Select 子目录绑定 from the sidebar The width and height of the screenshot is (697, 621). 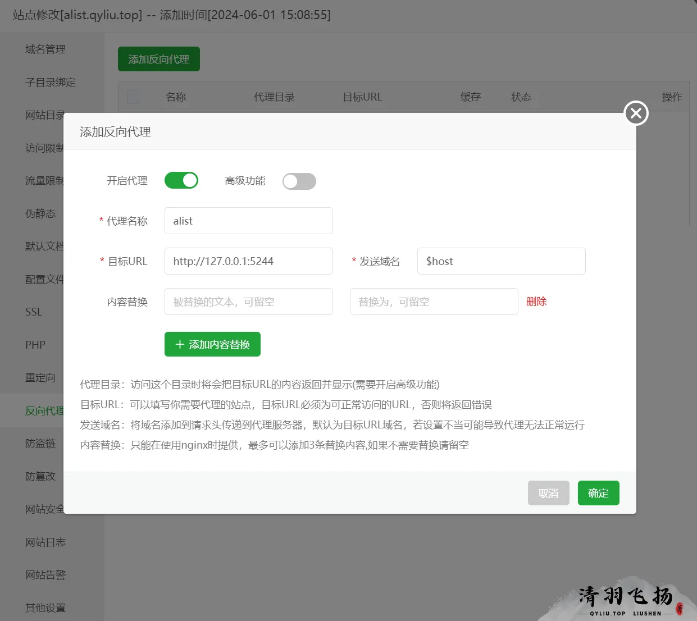[x=47, y=82]
